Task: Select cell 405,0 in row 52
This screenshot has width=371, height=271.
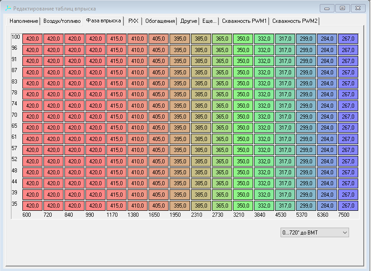Action: (x=159, y=161)
